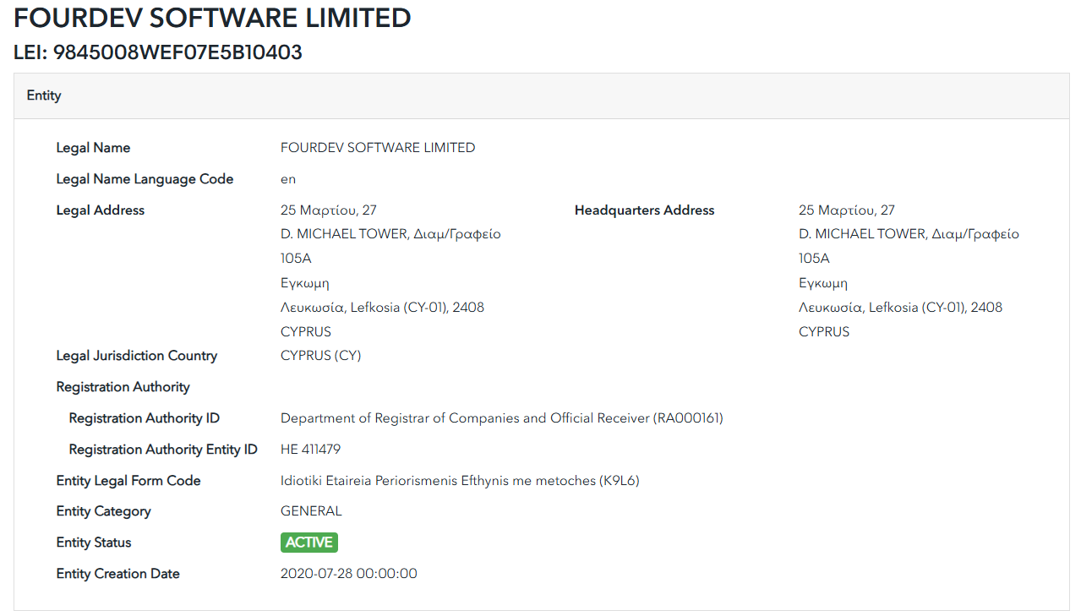The image size is (1081, 611).
Task: Select the Legal Name value text
Action: 378,148
